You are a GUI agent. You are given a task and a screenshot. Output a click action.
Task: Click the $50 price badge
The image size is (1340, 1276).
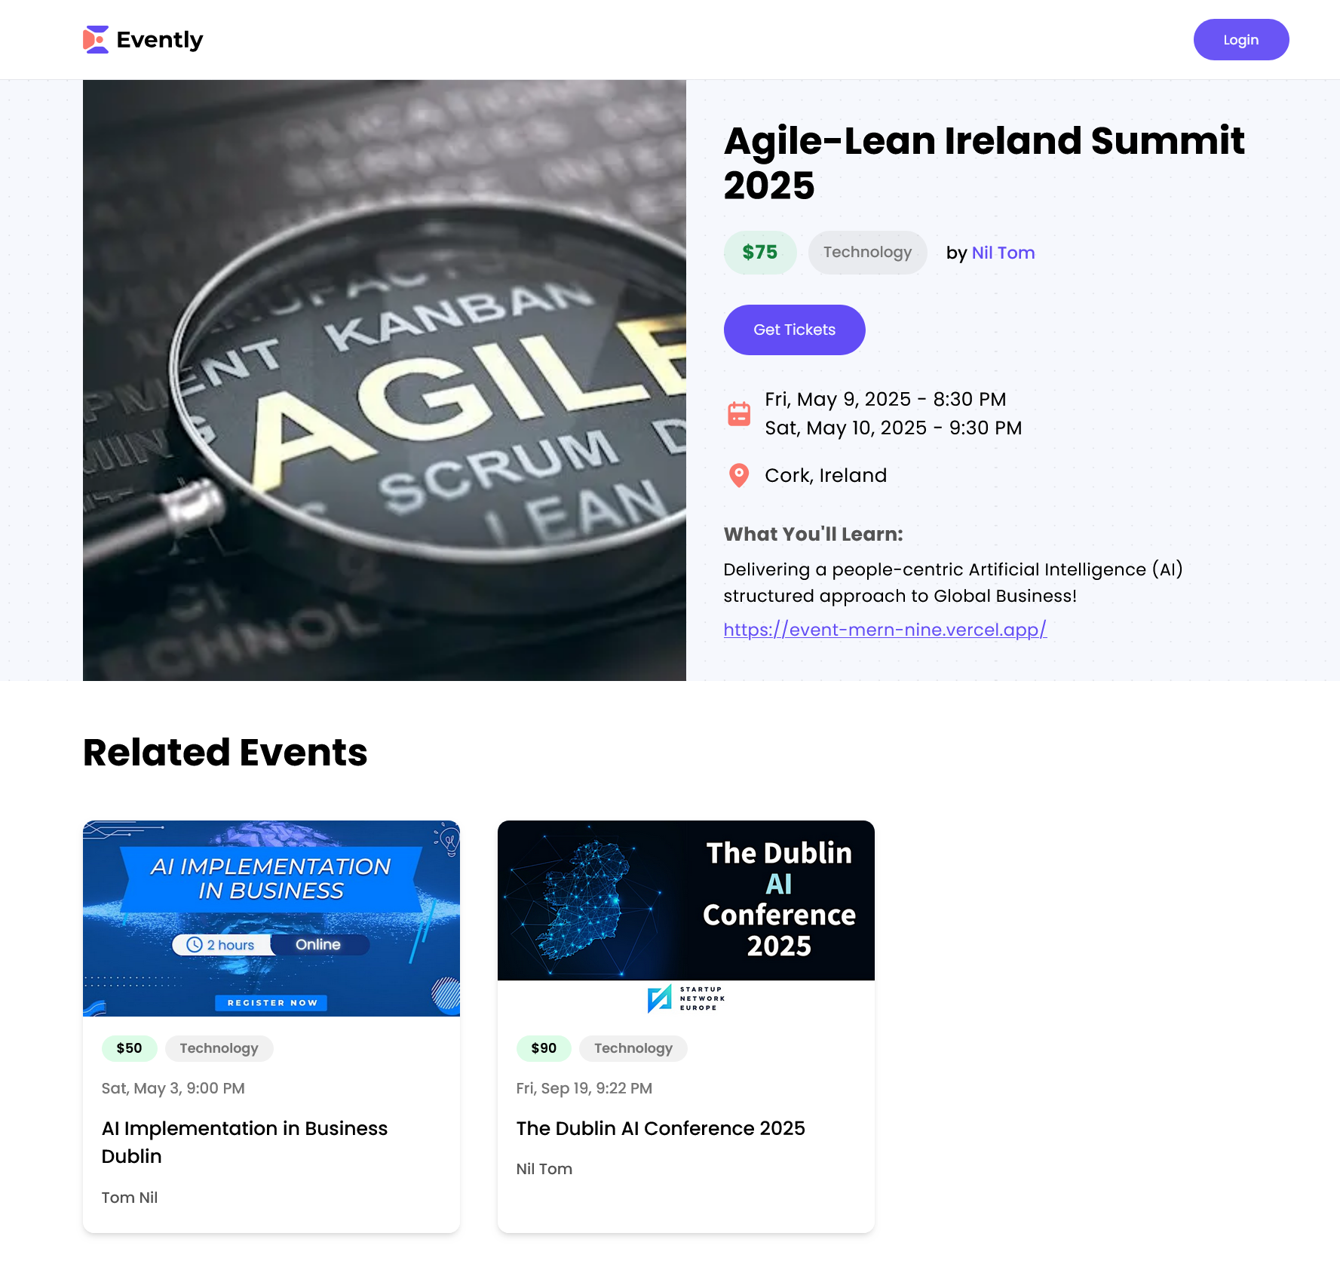click(x=129, y=1048)
